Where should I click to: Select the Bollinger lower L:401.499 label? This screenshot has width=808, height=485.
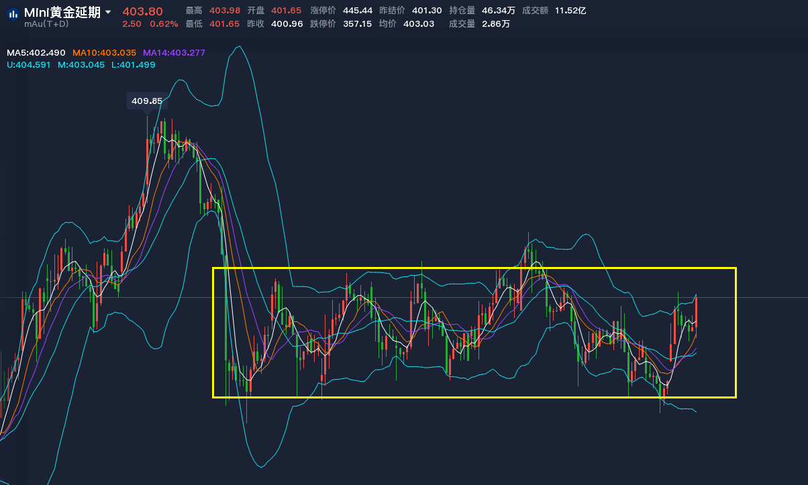pos(134,65)
